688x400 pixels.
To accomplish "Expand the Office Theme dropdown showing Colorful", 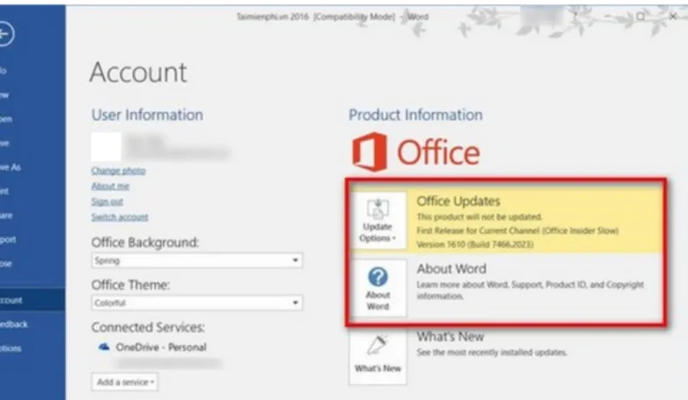I will (x=197, y=303).
